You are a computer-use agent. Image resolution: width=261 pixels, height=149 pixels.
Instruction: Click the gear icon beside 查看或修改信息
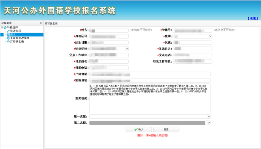(x=8, y=38)
